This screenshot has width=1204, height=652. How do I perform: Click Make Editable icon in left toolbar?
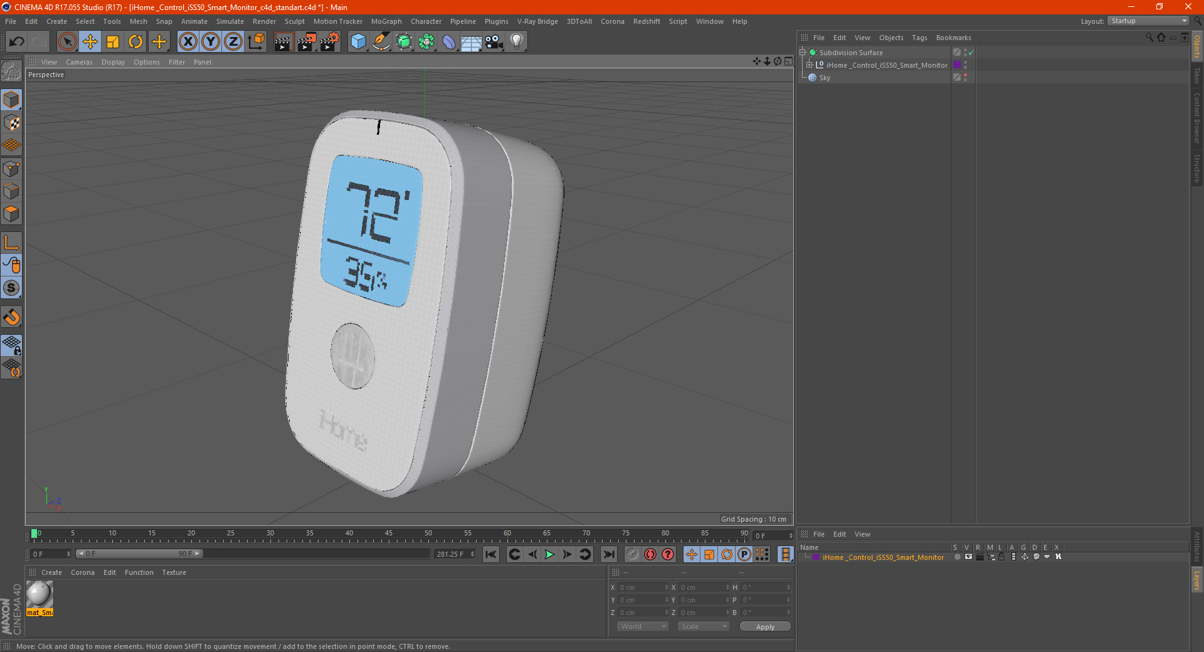11,71
